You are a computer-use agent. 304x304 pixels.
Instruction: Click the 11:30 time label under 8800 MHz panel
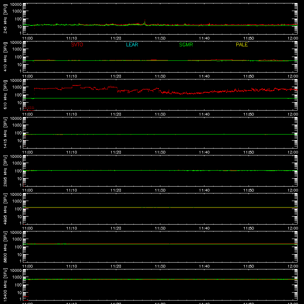[x=160, y=266]
